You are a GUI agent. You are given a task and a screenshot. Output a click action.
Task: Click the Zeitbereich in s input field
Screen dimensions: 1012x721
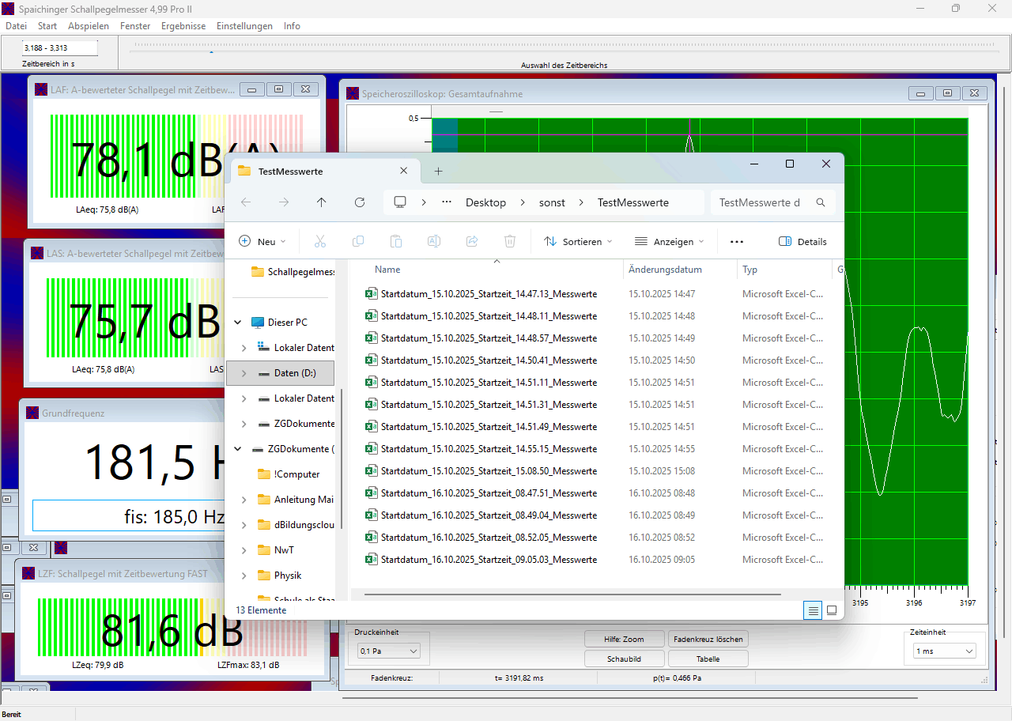tap(59, 48)
